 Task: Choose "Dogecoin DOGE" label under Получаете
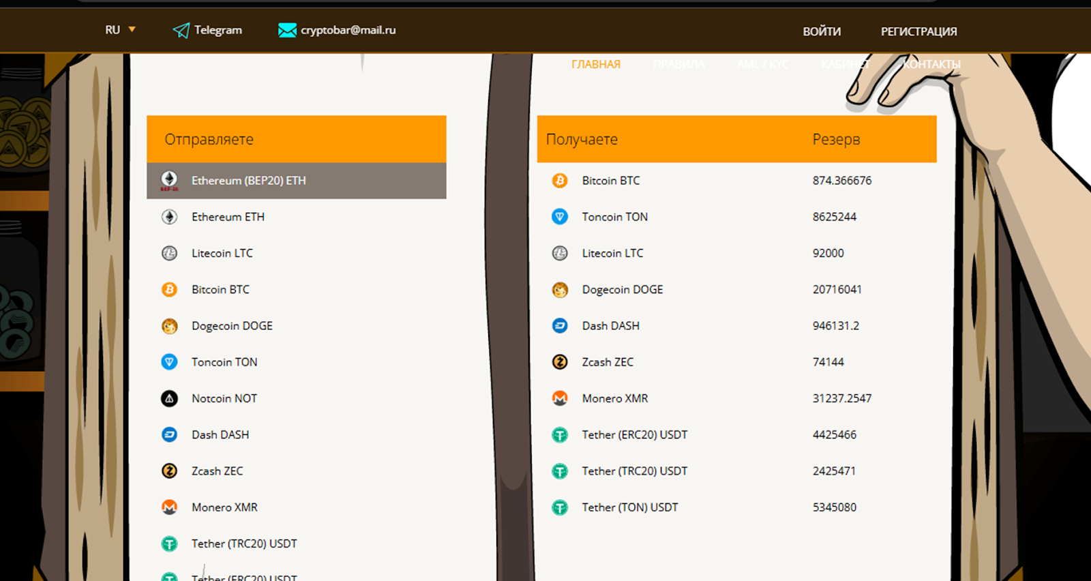623,290
